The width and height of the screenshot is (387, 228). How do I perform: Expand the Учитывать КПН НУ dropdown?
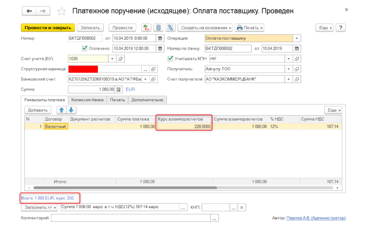tap(288, 59)
